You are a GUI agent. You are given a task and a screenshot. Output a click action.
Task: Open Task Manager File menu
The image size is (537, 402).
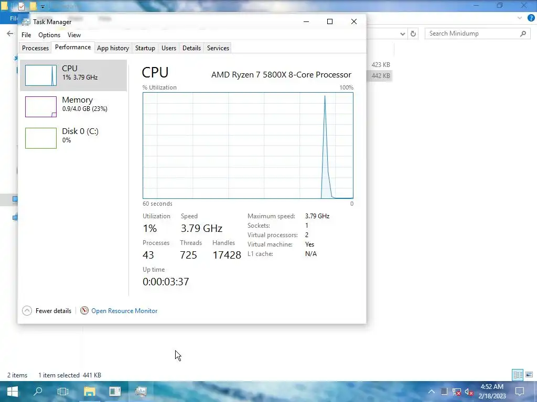pyautogui.click(x=26, y=35)
